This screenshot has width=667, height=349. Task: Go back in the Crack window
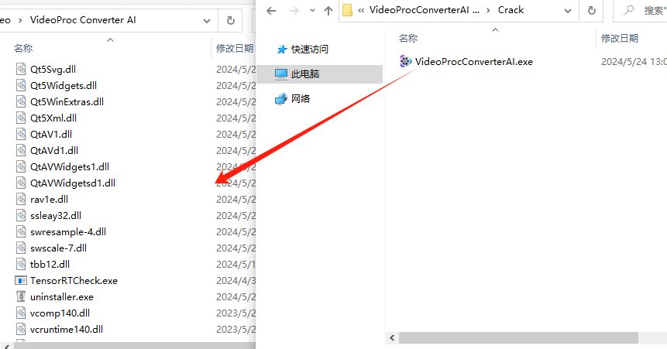pyautogui.click(x=271, y=11)
